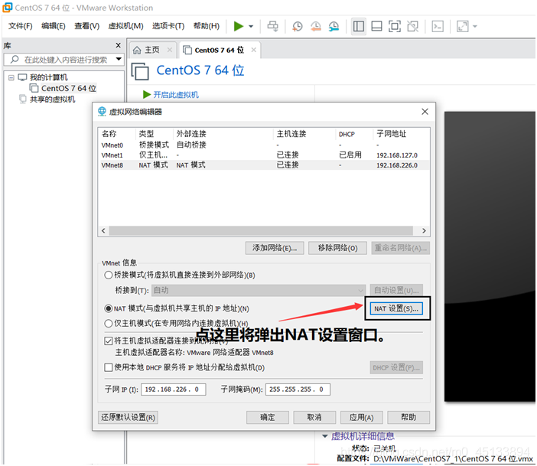The image size is (537, 466).
Task: Select the 仅主机模式 radio button
Action: point(108,323)
